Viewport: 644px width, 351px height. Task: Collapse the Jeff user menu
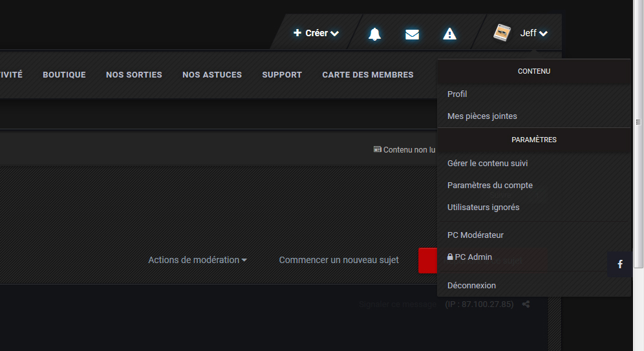click(533, 33)
